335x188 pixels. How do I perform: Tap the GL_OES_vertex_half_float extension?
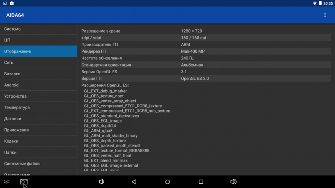point(108,155)
